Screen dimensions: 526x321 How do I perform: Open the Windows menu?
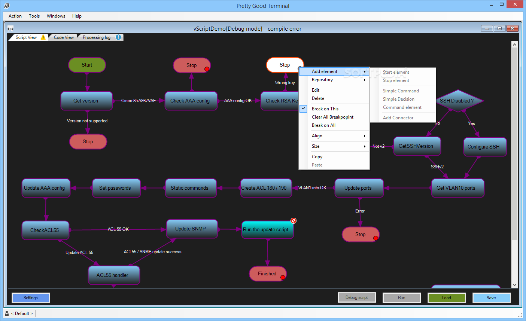pyautogui.click(x=56, y=16)
